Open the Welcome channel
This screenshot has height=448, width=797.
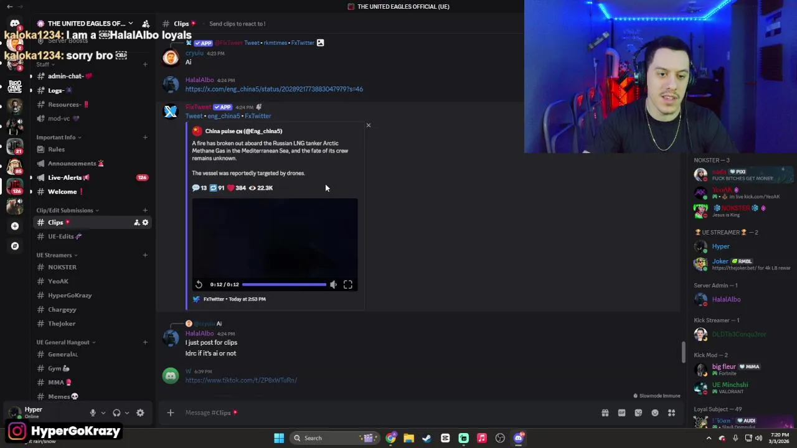(x=92, y=192)
